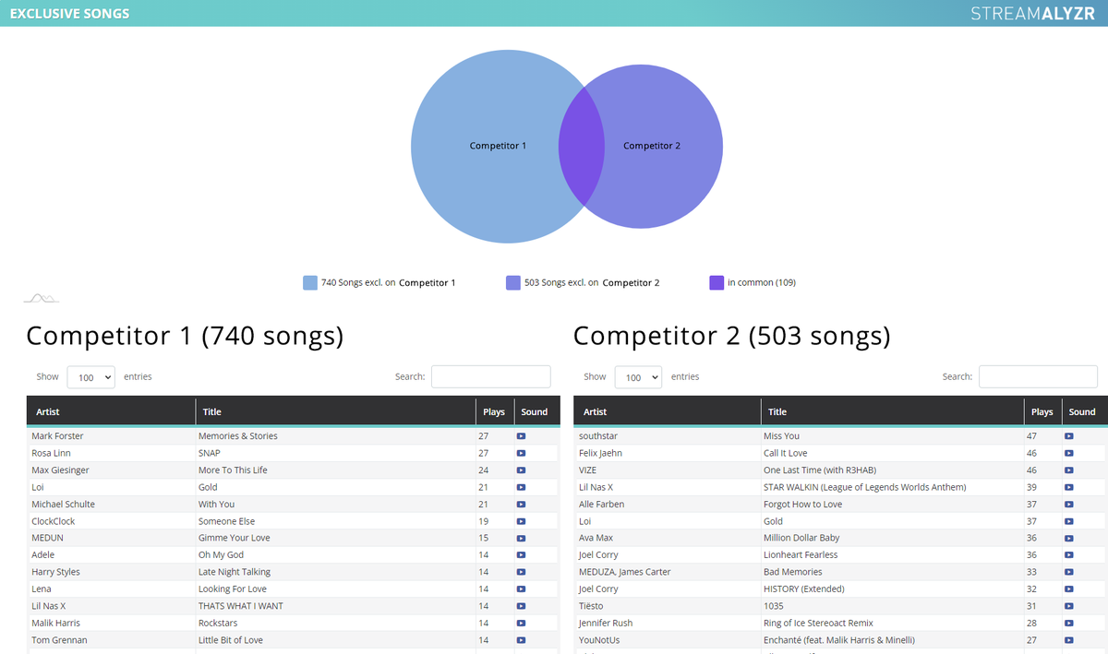
Task: Toggle 503 Songs excl. Competitor 2 legend swatch
Action: [513, 282]
